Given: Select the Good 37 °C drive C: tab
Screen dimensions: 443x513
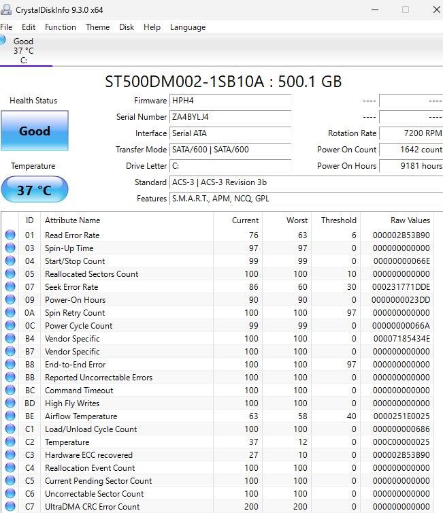Looking at the screenshot, I should click(x=24, y=51).
